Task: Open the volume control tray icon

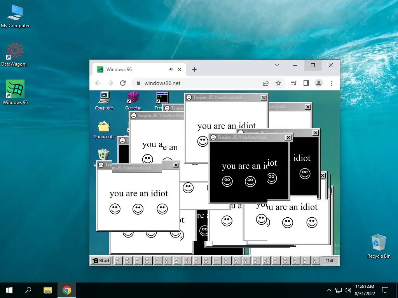Action: [x=348, y=290]
